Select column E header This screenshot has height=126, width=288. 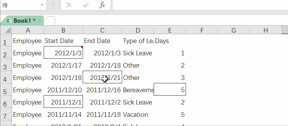tap(170, 30)
